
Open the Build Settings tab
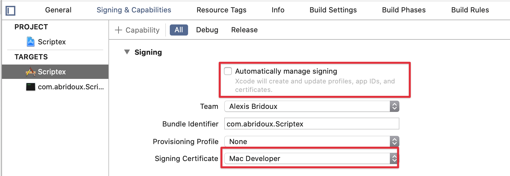click(333, 10)
